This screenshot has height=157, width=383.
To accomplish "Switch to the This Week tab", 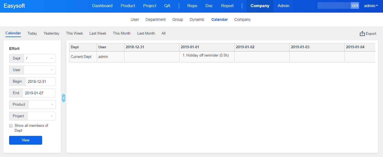I will pos(74,33).
